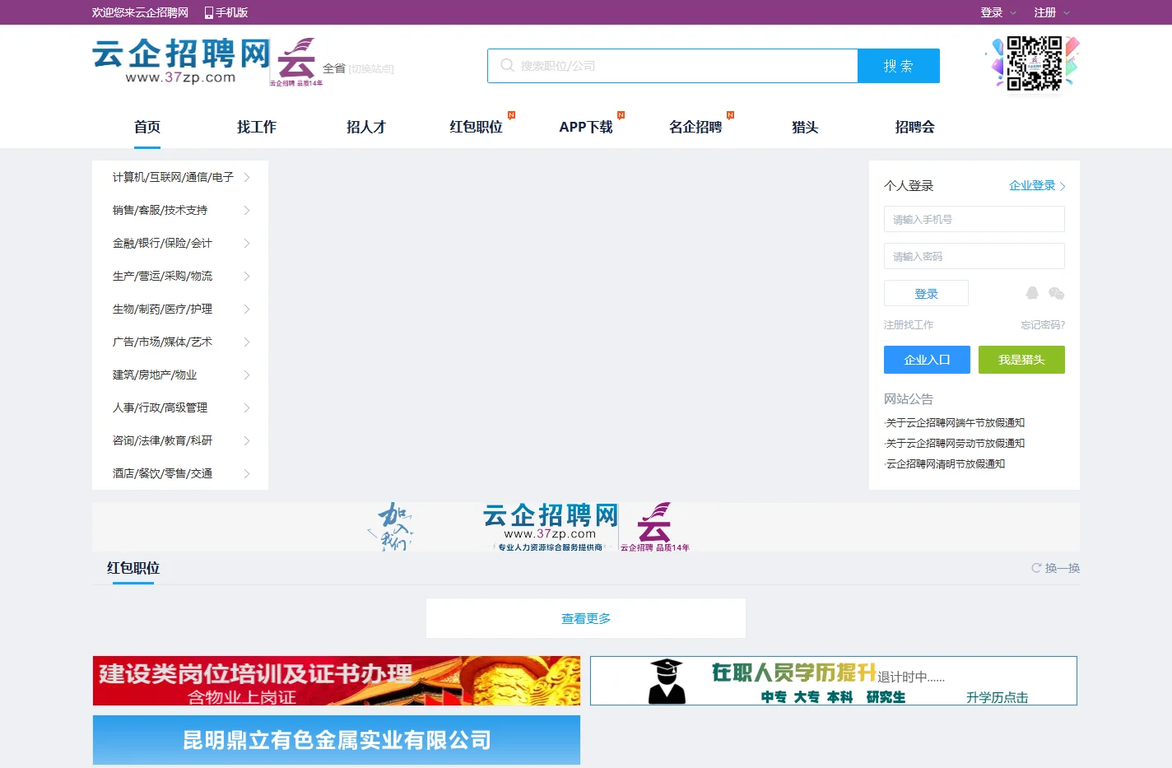The height and width of the screenshot is (768, 1172).
Task: Click the purple 云 brand logo
Action: coord(295,61)
